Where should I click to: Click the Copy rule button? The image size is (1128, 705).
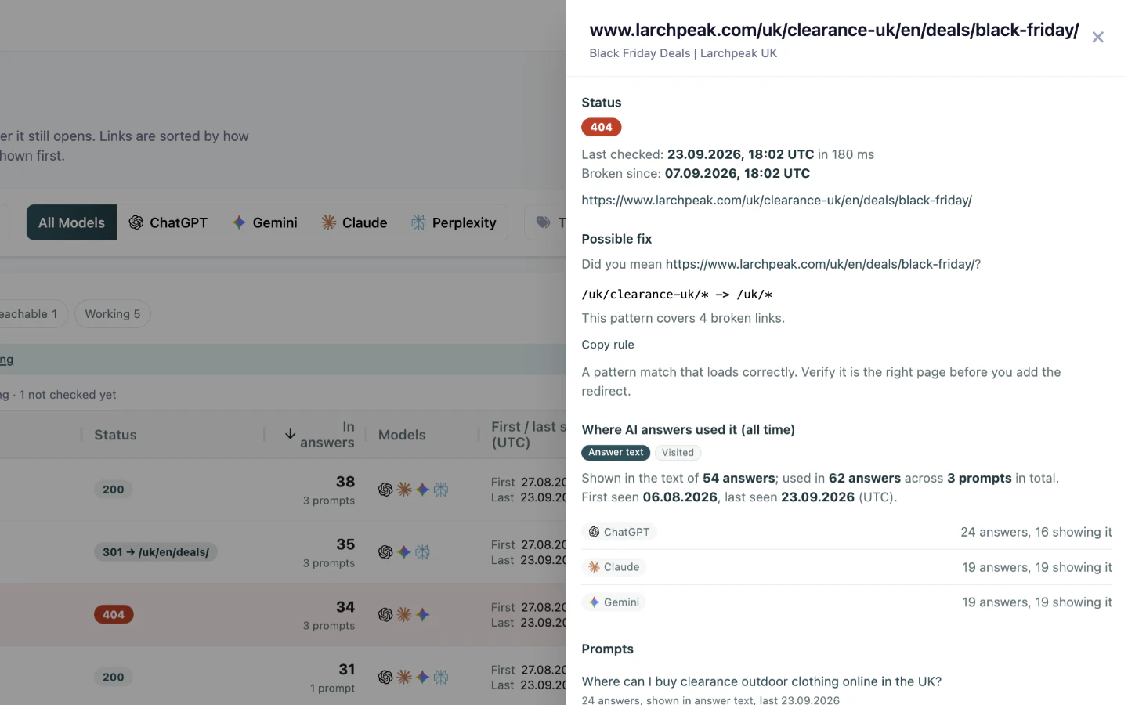pyautogui.click(x=608, y=345)
